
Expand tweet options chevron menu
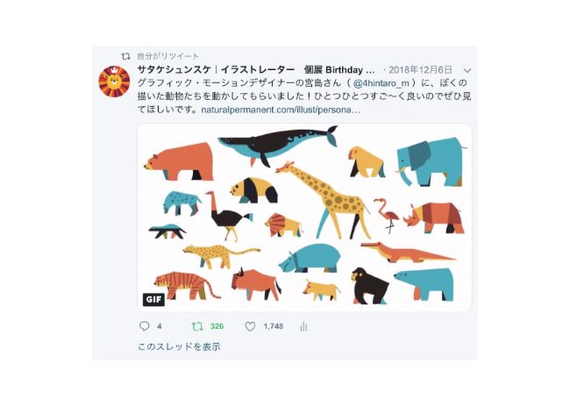[467, 70]
